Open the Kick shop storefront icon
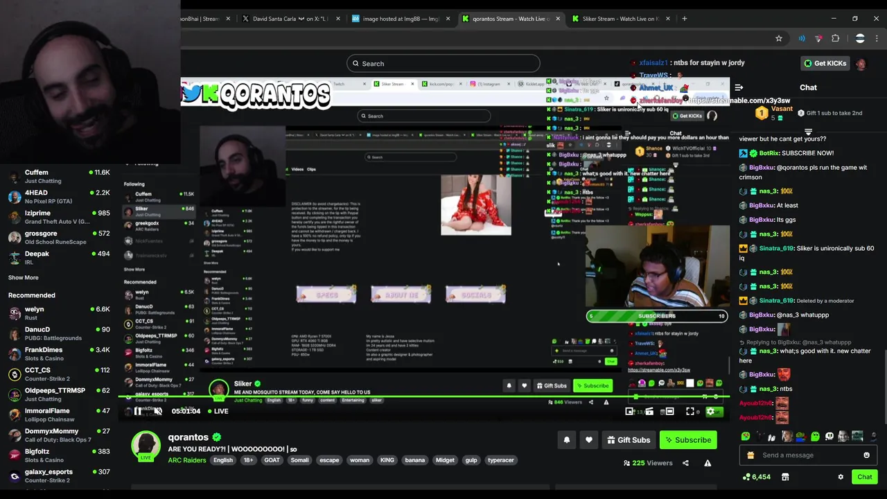Image resolution: width=887 pixels, height=499 pixels. click(x=785, y=477)
